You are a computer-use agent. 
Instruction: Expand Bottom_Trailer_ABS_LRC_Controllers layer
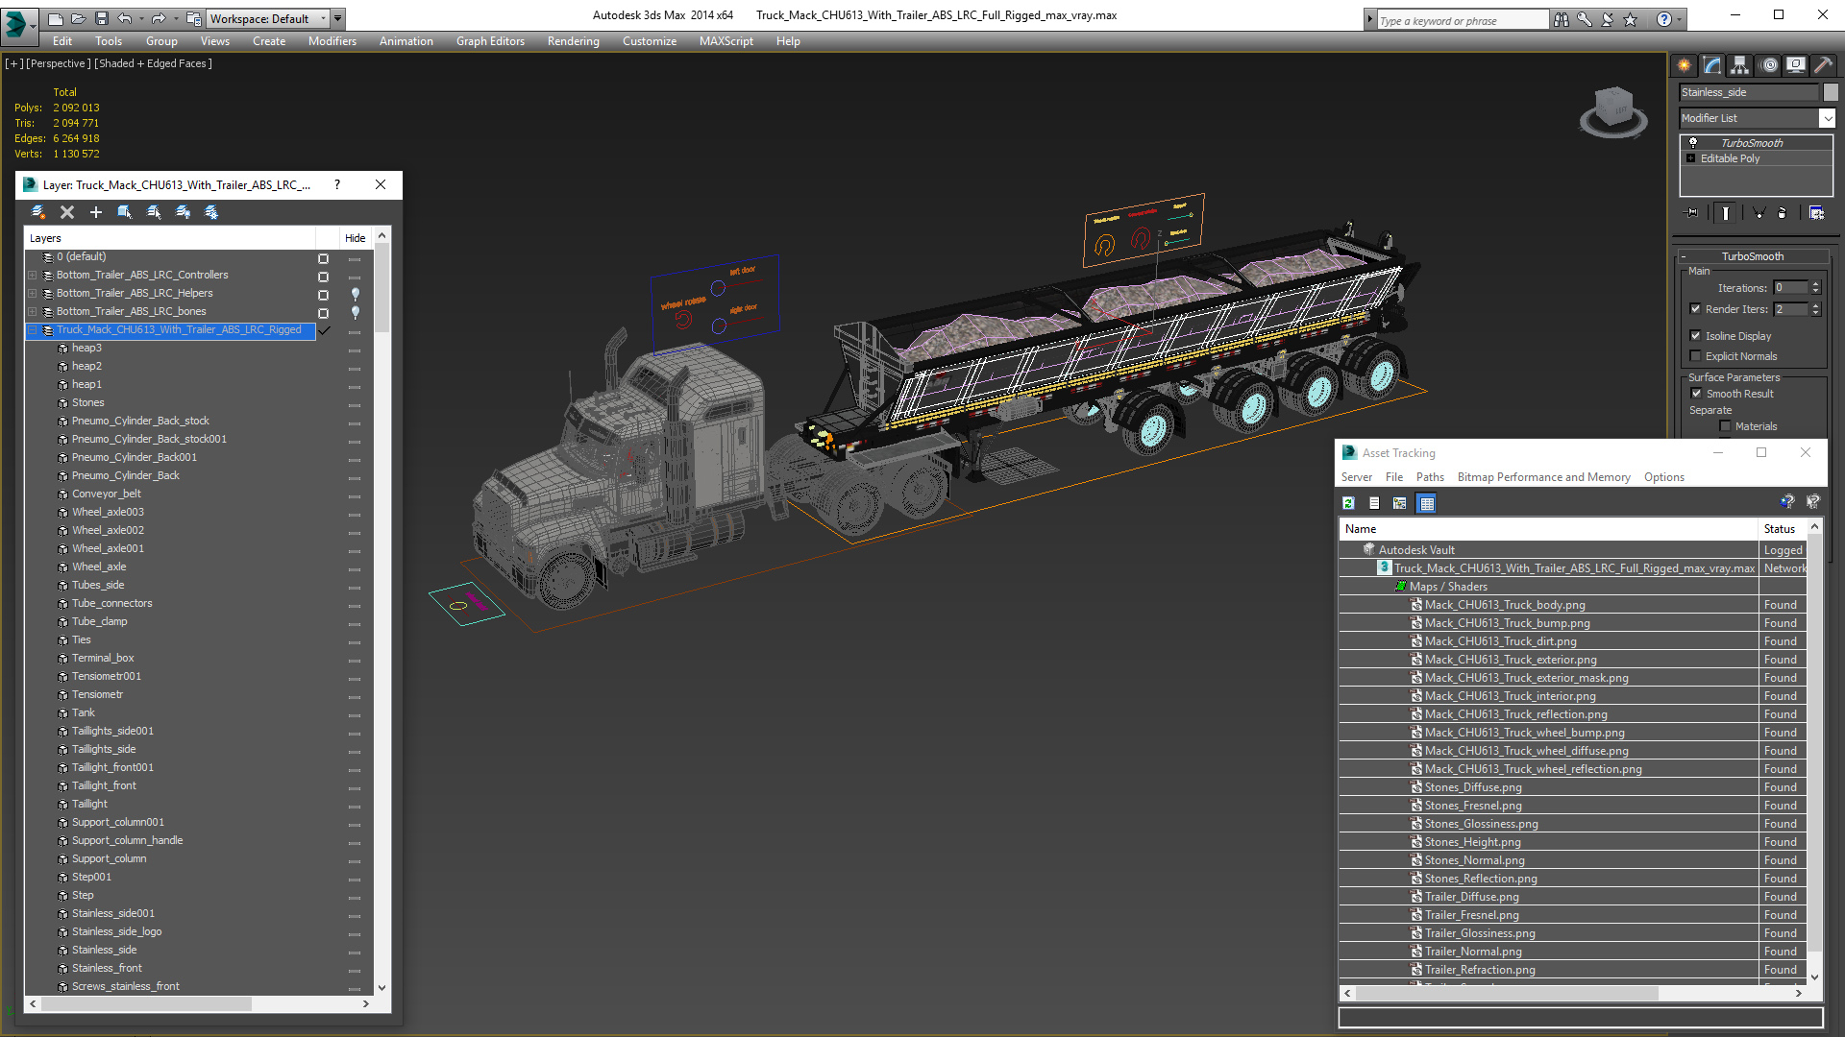[x=32, y=276]
